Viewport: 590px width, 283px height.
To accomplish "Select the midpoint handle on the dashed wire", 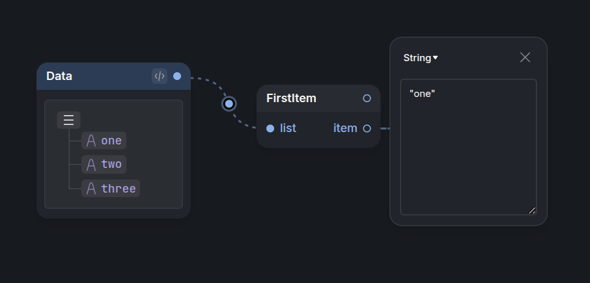I will tap(229, 103).
